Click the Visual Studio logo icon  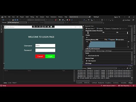pos(2,17)
